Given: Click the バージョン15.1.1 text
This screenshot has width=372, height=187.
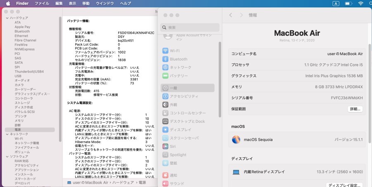Looking at the screenshot, I should [348, 140].
